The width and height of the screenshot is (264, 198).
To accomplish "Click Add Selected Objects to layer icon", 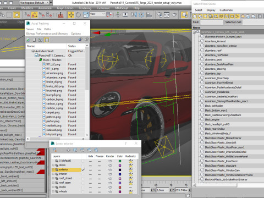I will coord(68,150).
